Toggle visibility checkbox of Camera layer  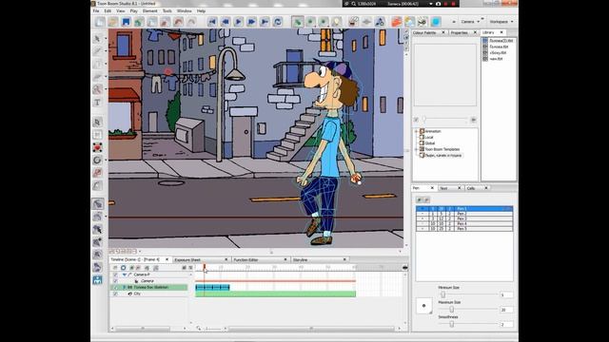(x=115, y=281)
